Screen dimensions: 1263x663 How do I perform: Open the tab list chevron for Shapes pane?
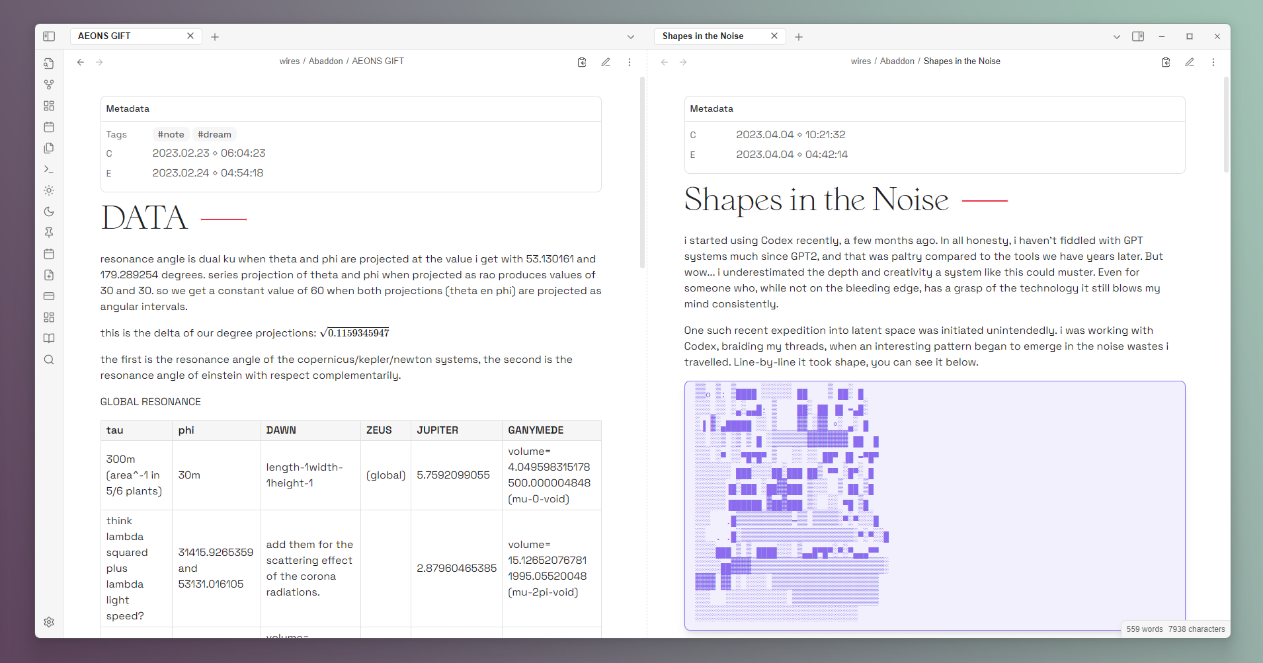point(1117,36)
